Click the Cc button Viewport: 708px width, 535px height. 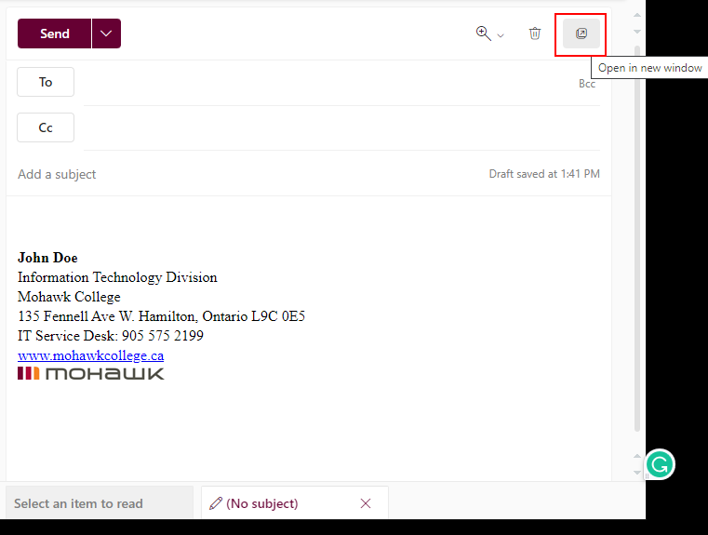tap(46, 127)
